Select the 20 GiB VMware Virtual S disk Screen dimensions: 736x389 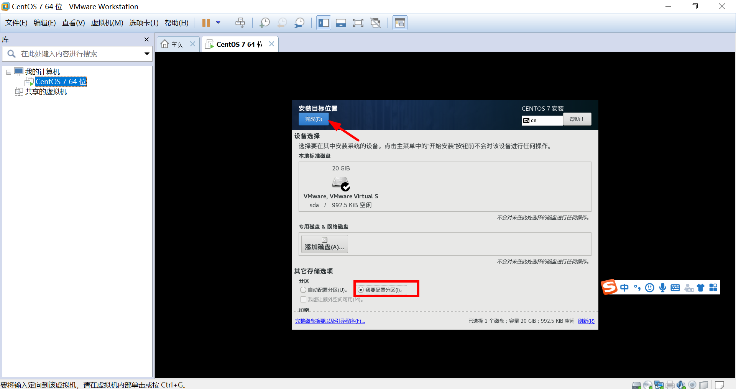341,187
